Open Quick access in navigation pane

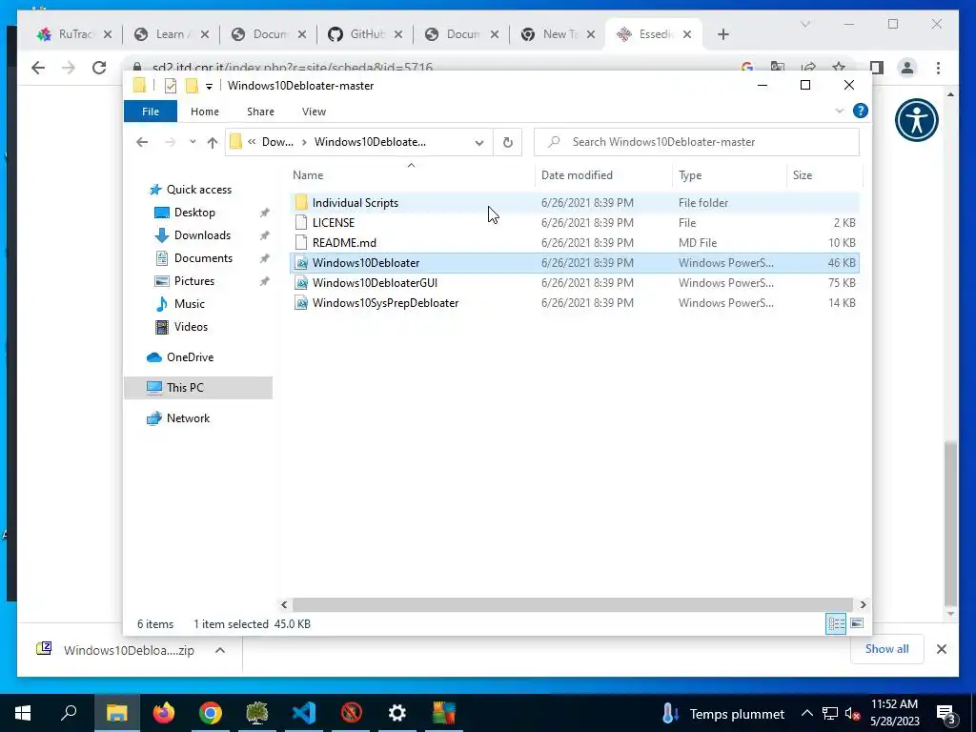198,190
